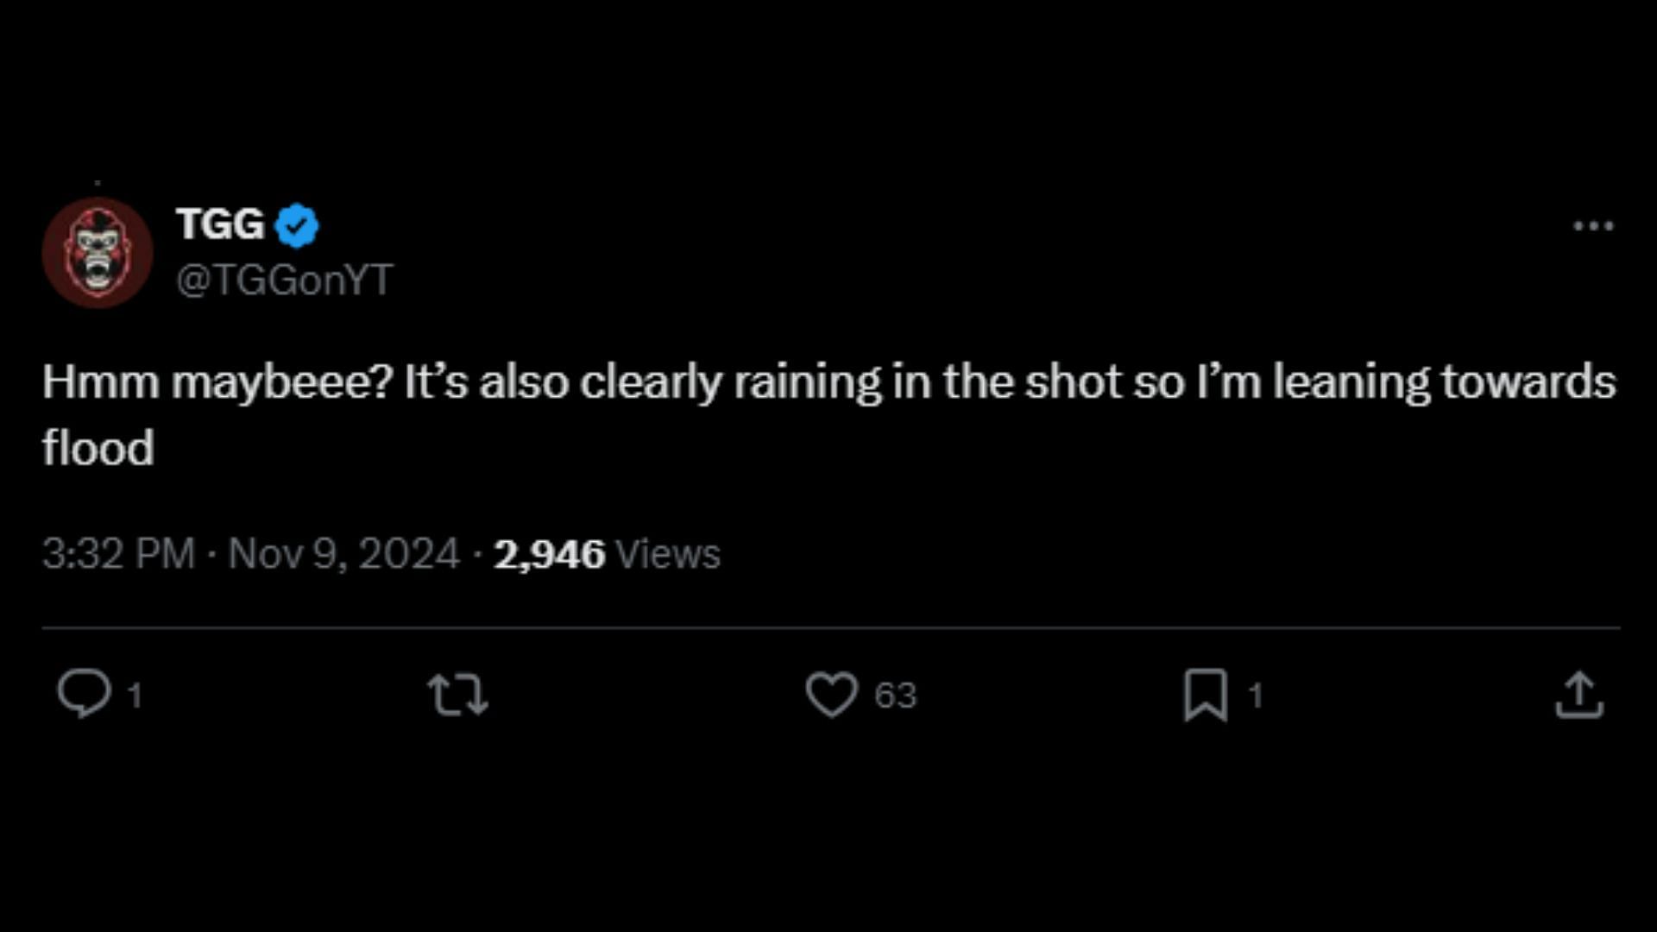Click the Views label text
1657x932 pixels.
[669, 554]
